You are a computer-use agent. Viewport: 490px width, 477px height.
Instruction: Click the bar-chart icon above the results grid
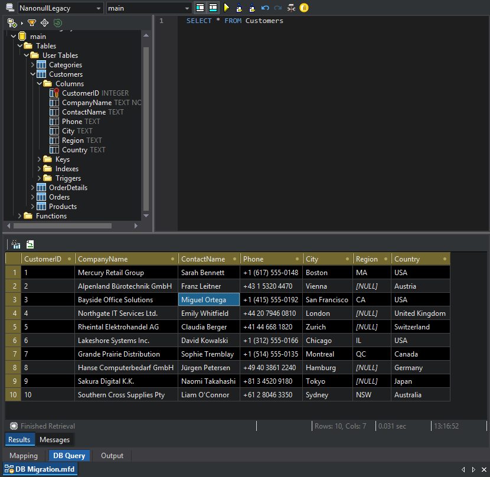15,244
